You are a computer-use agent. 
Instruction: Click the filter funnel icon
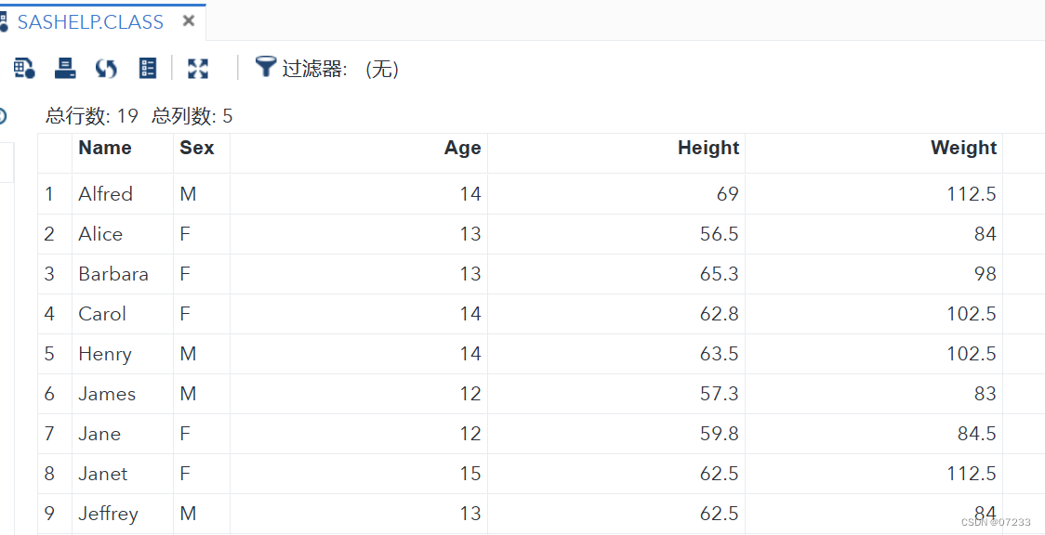265,67
